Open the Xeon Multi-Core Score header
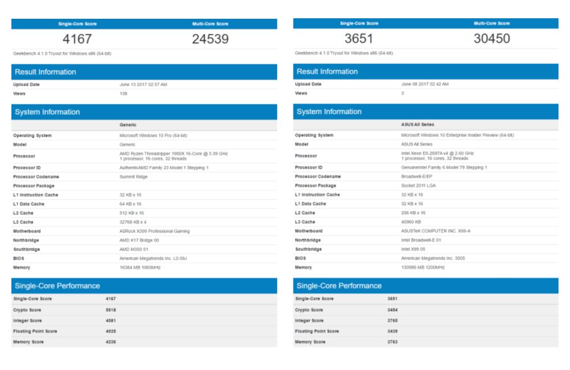 click(493, 23)
